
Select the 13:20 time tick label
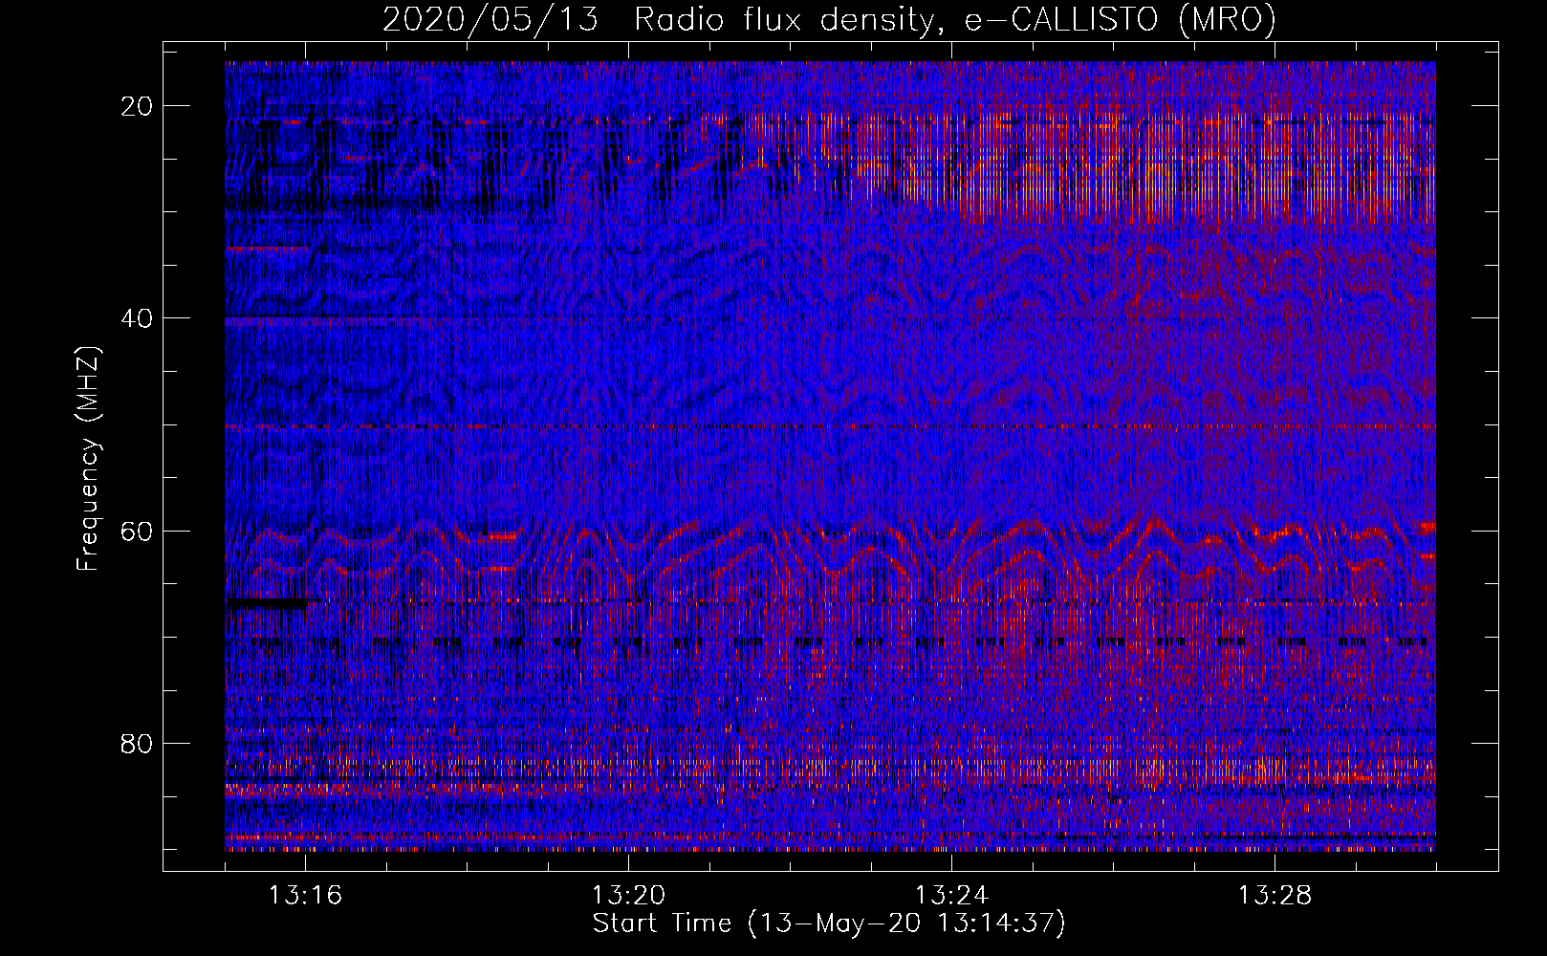628,896
